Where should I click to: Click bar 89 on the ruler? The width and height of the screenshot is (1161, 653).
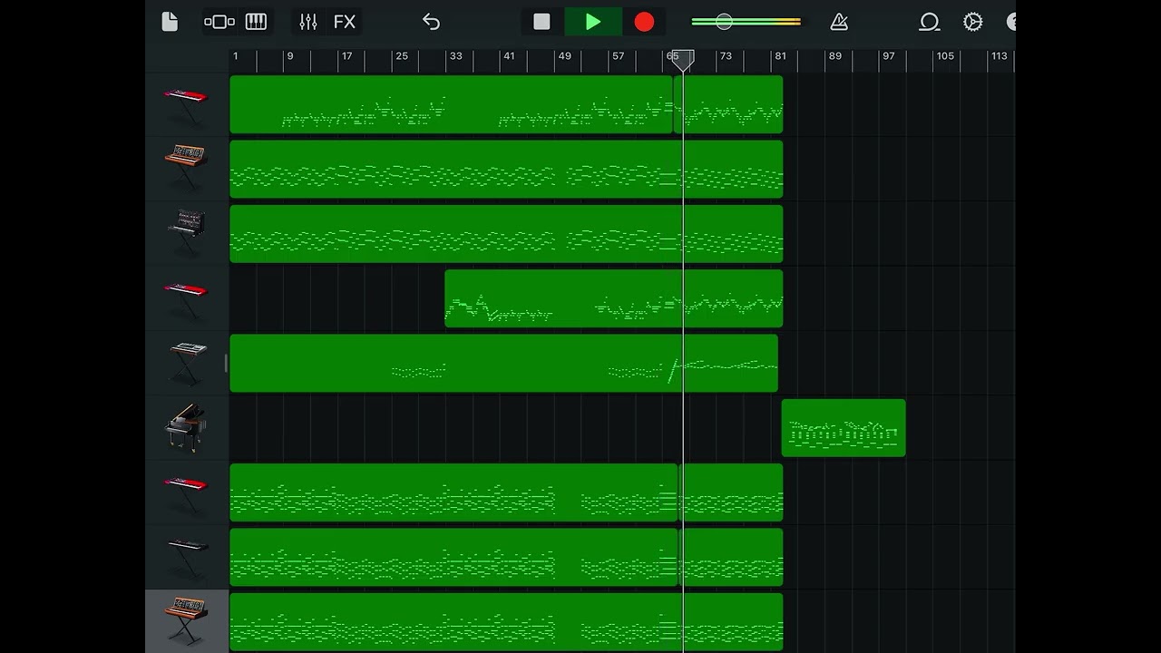(x=834, y=56)
